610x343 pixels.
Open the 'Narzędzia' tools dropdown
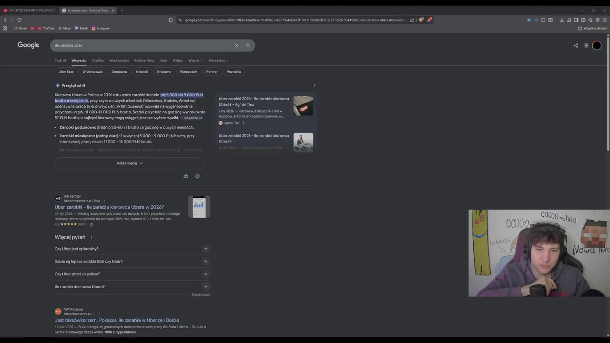219,61
